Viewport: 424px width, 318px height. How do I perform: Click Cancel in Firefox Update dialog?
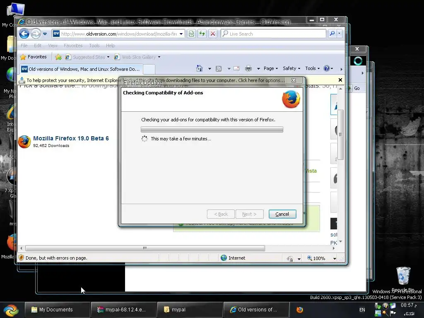[x=282, y=214]
